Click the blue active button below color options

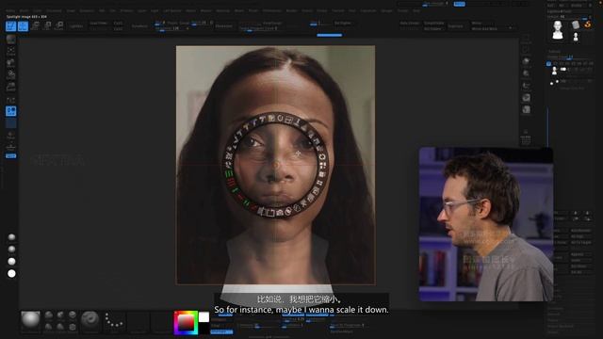coord(221,331)
